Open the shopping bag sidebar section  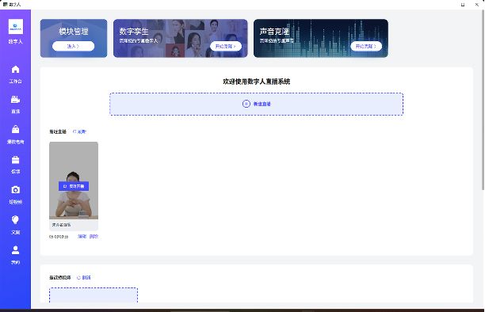coord(16,135)
